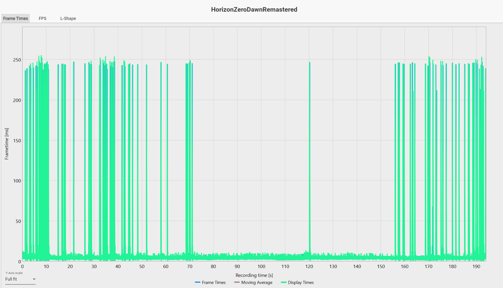Image resolution: width=503 pixels, height=288 pixels.
Task: Click the 190 tick on the time axis
Action: pos(477,266)
